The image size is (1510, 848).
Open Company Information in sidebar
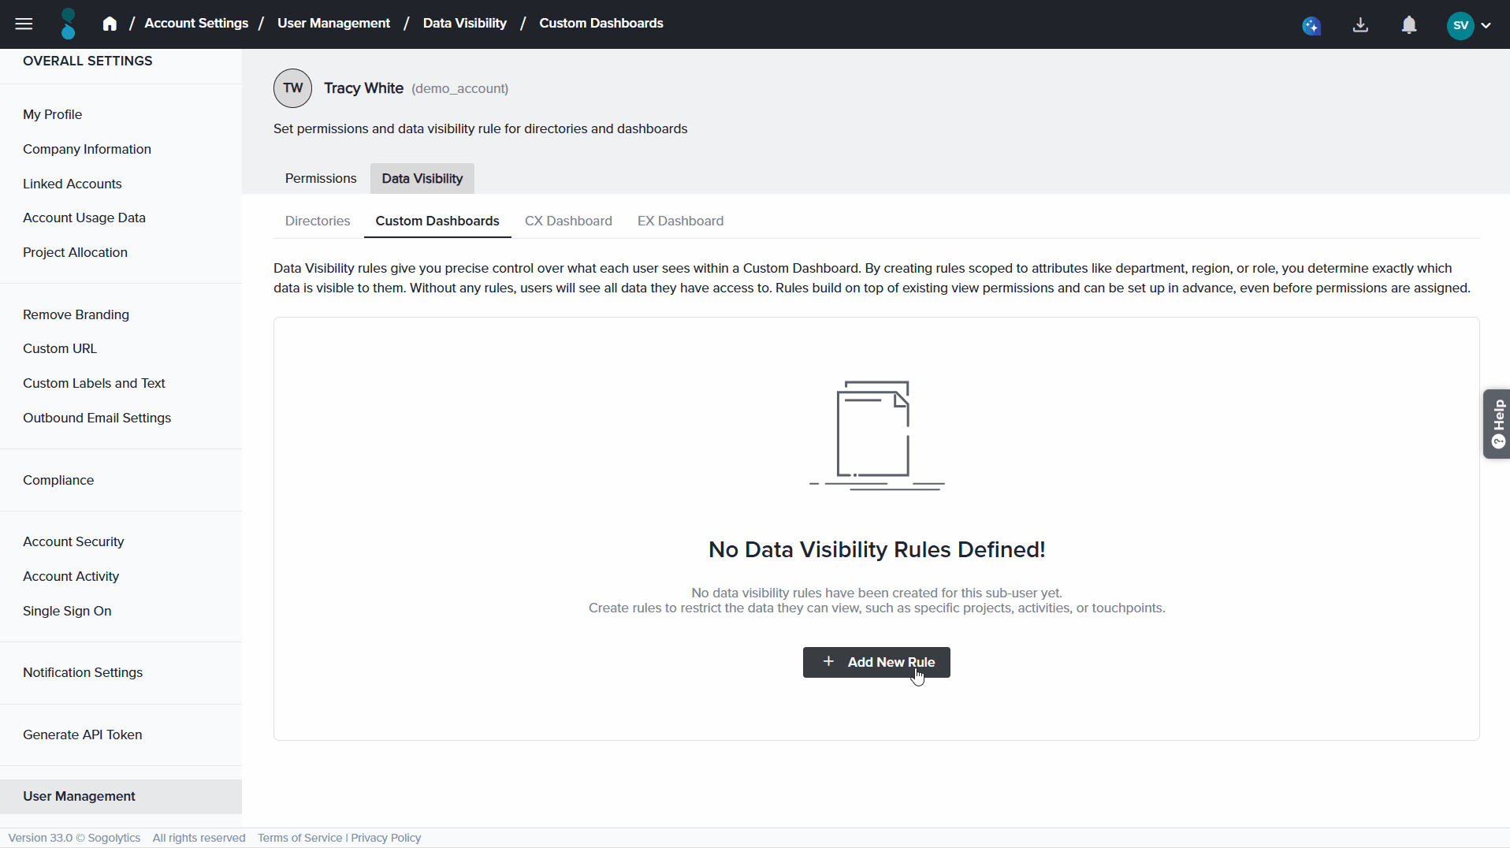click(87, 149)
